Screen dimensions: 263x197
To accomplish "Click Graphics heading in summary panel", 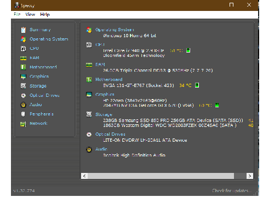I will [105, 95].
